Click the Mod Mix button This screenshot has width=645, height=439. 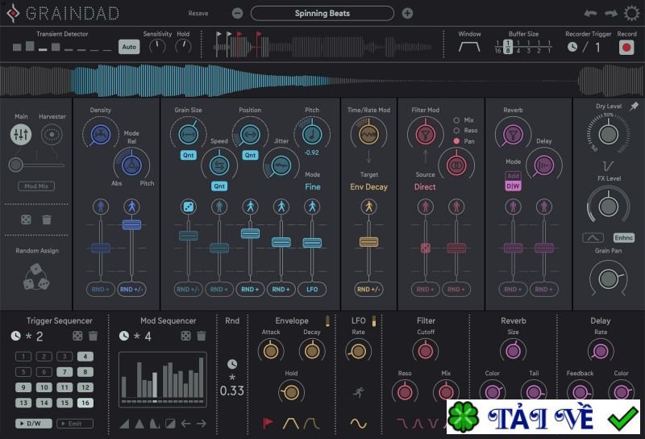(36, 186)
